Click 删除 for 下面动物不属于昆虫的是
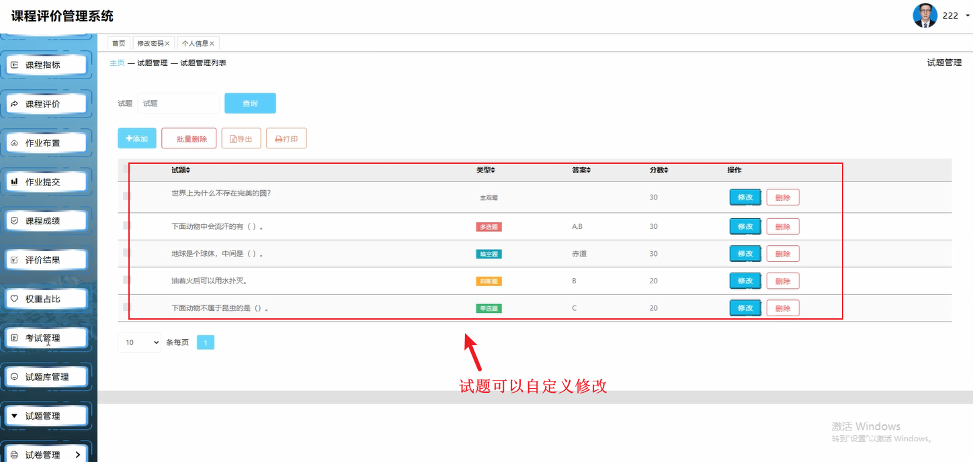The height and width of the screenshot is (462, 973). coord(783,308)
